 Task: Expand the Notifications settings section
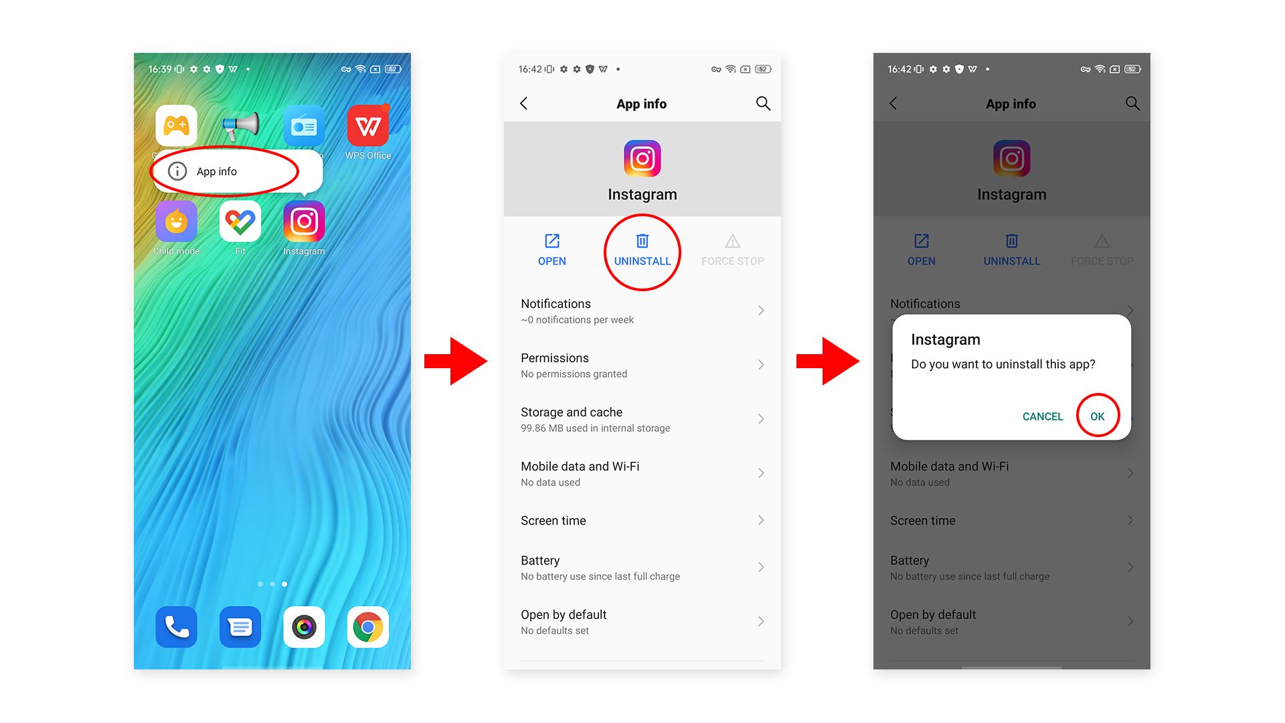[x=640, y=310]
